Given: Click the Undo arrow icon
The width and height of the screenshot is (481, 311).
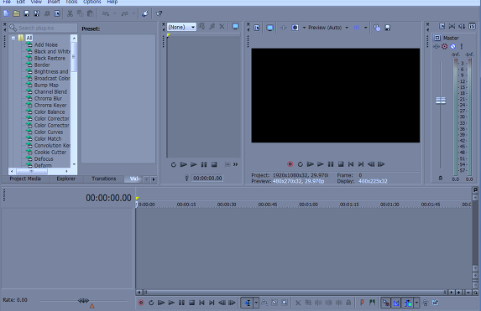Looking at the screenshot, I should click(x=106, y=13).
